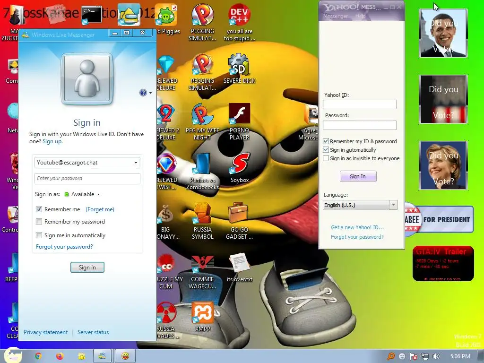Open the money bag BIG ONAYY icon
The image size is (484, 363).
(x=165, y=214)
